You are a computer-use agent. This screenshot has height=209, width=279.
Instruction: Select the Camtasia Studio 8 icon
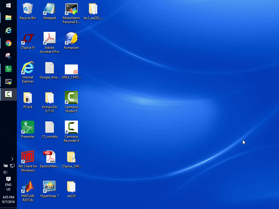(x=71, y=98)
